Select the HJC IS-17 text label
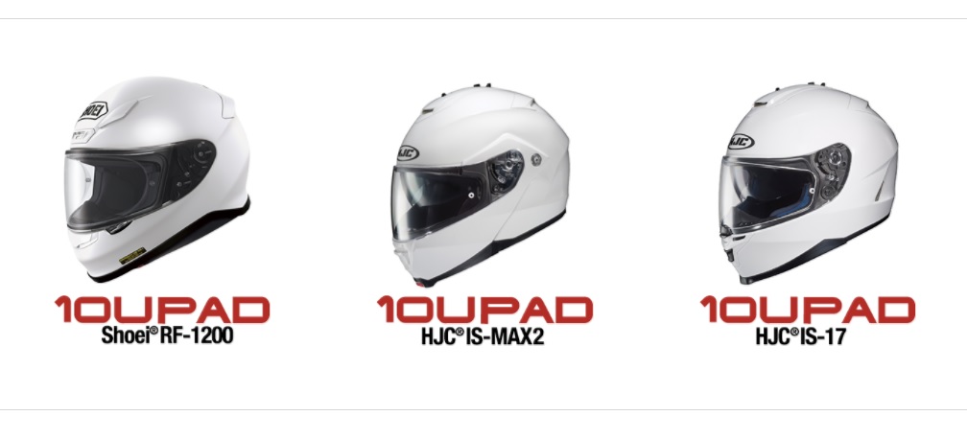 pyautogui.click(x=800, y=336)
